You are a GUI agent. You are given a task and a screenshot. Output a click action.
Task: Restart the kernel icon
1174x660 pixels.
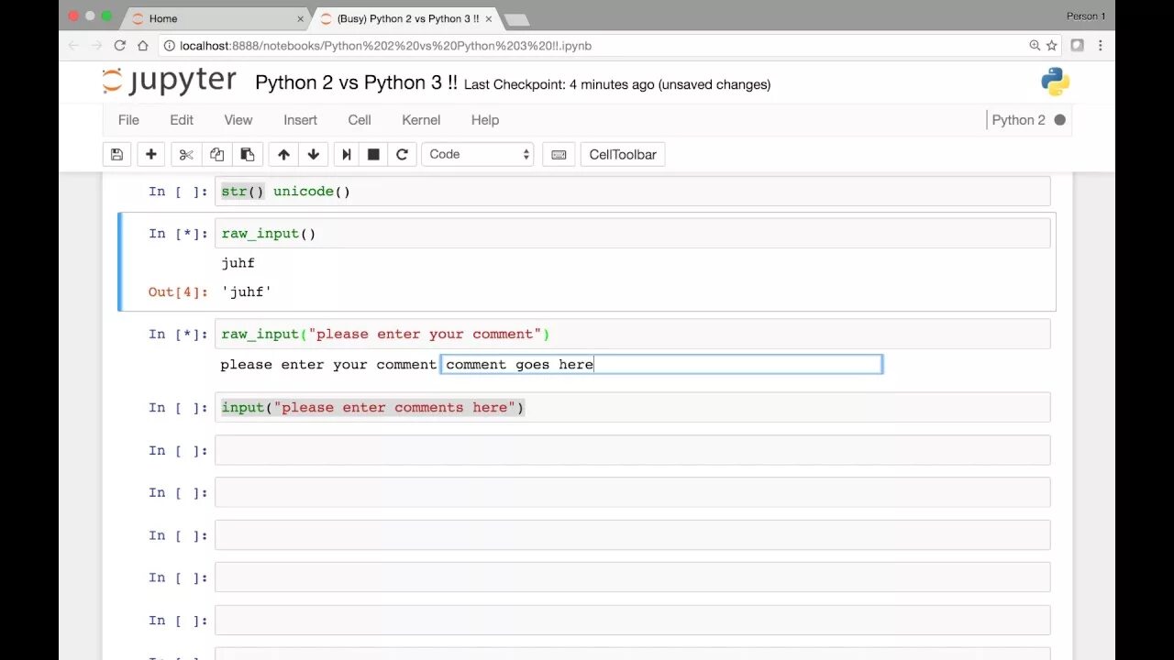coord(402,154)
